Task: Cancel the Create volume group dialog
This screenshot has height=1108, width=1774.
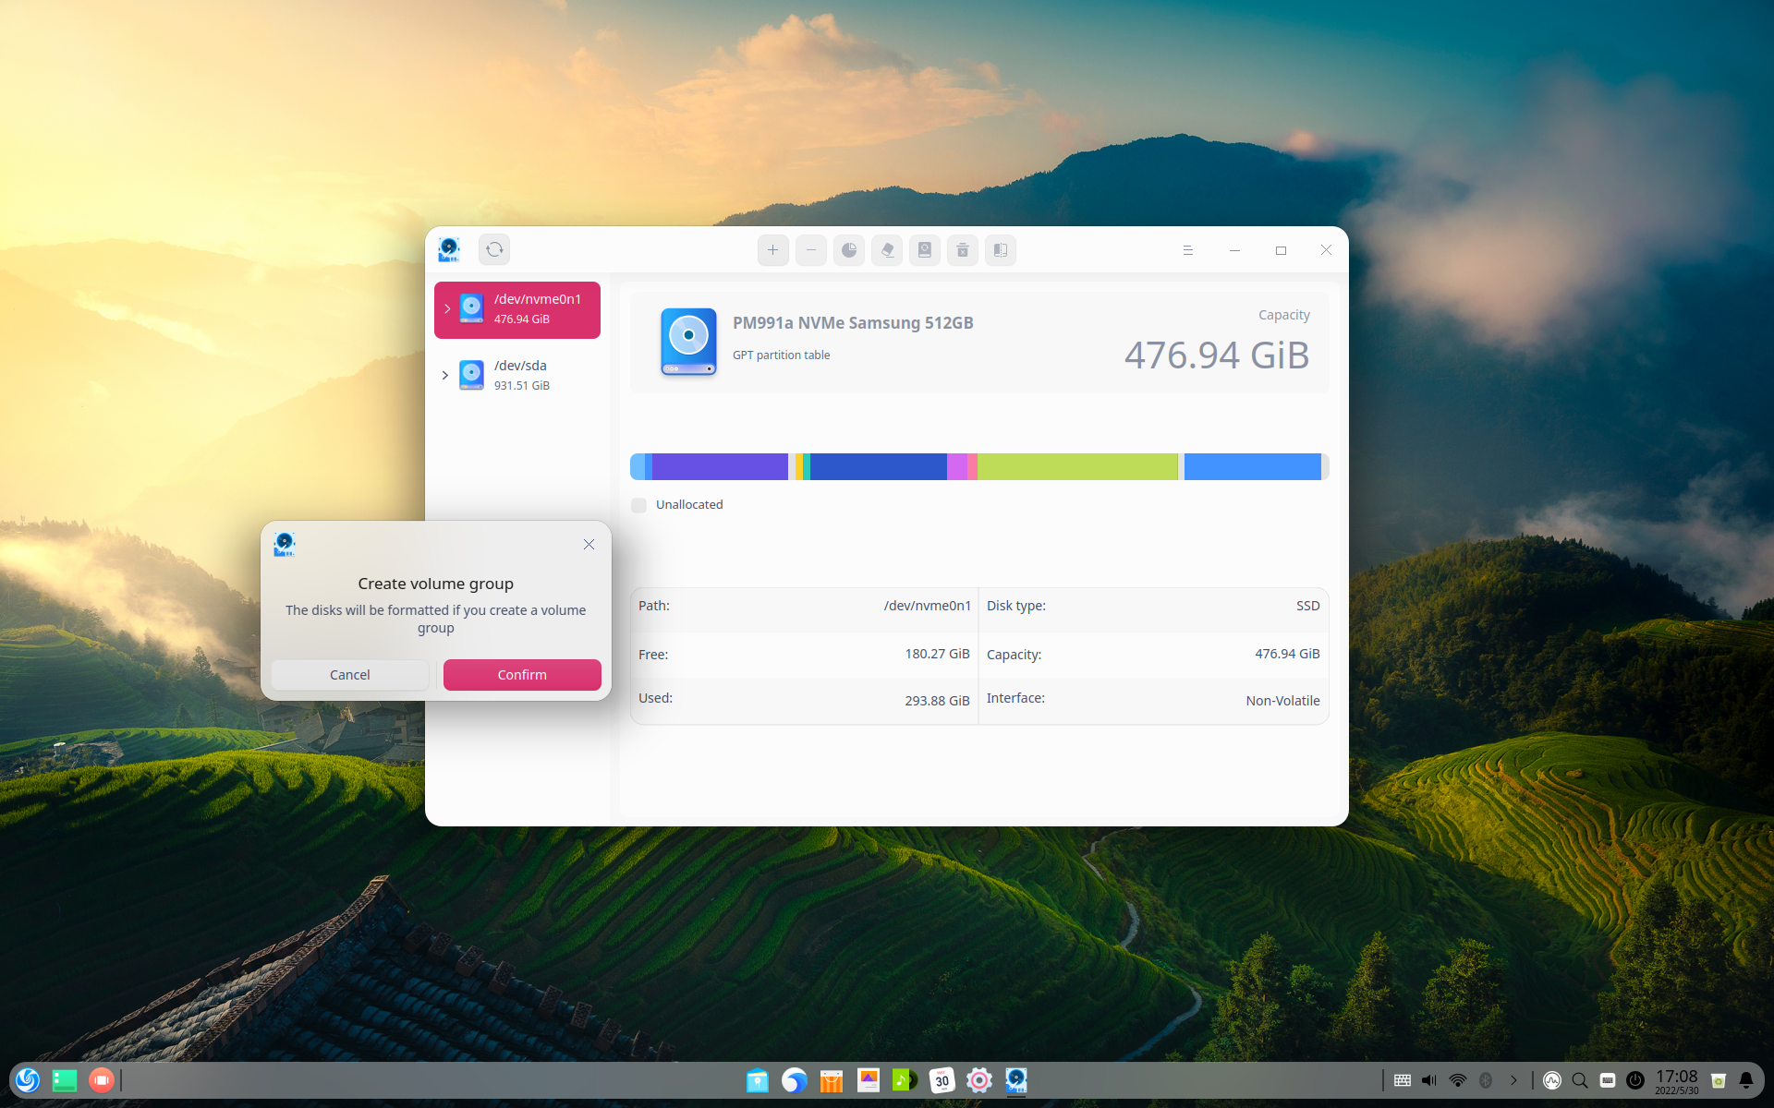Action: point(349,675)
